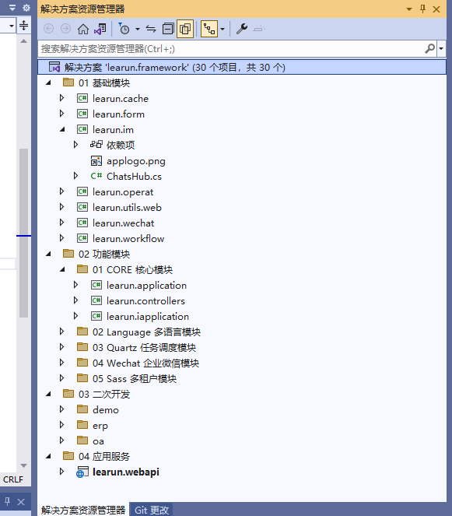Click the preview selected items icon

coord(259,29)
